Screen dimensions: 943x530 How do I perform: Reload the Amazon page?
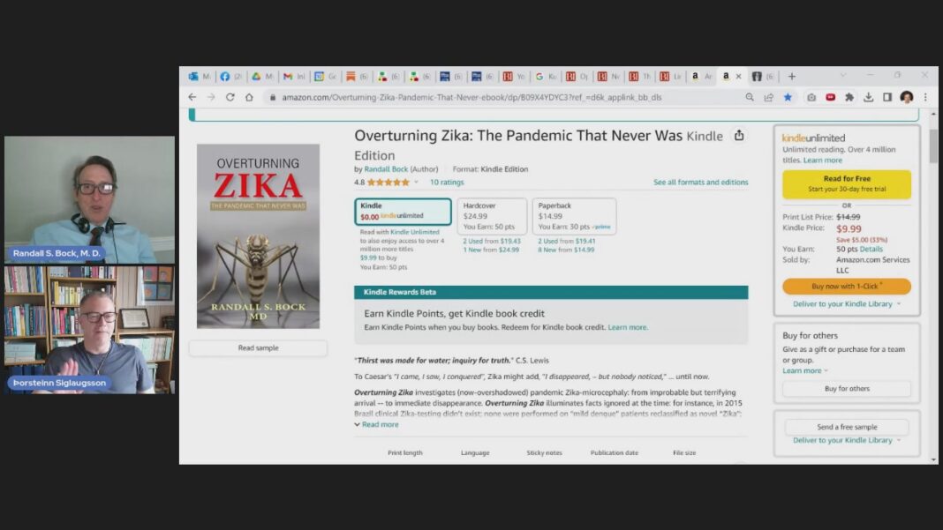[230, 97]
